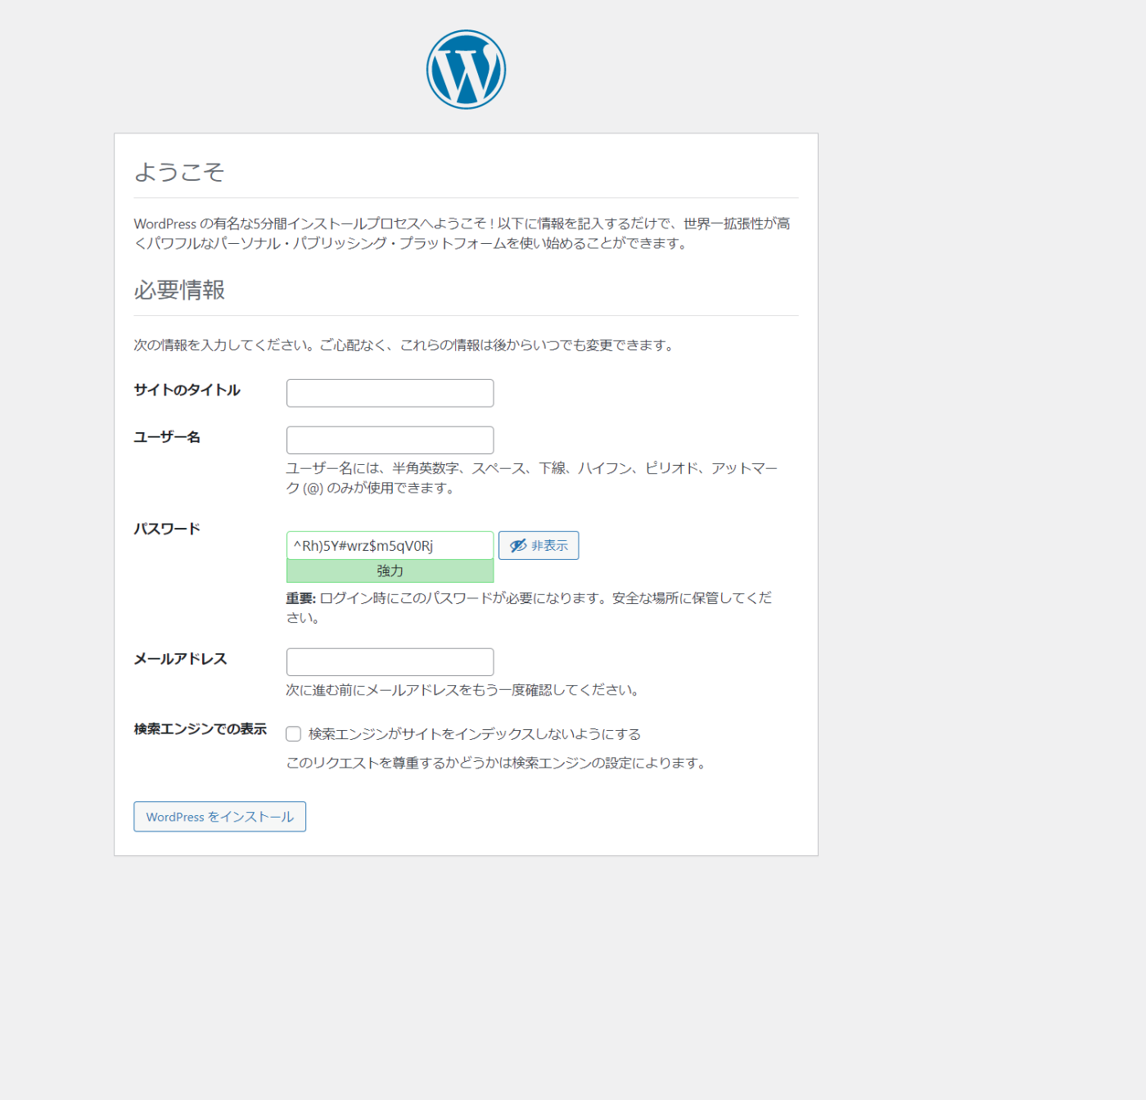This screenshot has height=1100, width=1146.
Task: Click the username character rules hint
Action: [x=532, y=478]
